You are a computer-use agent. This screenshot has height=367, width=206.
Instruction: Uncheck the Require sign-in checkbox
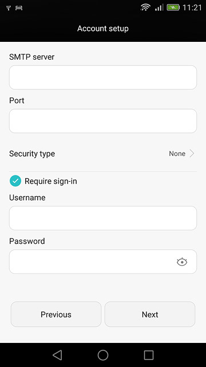15,181
